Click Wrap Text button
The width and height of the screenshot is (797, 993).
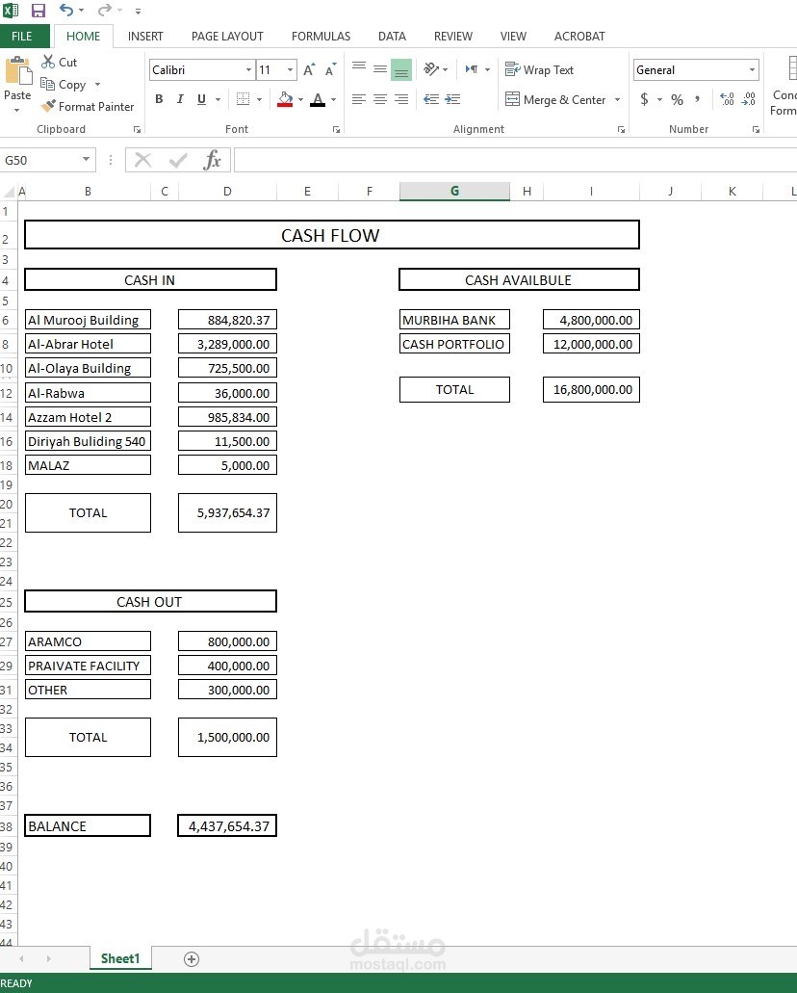539,69
